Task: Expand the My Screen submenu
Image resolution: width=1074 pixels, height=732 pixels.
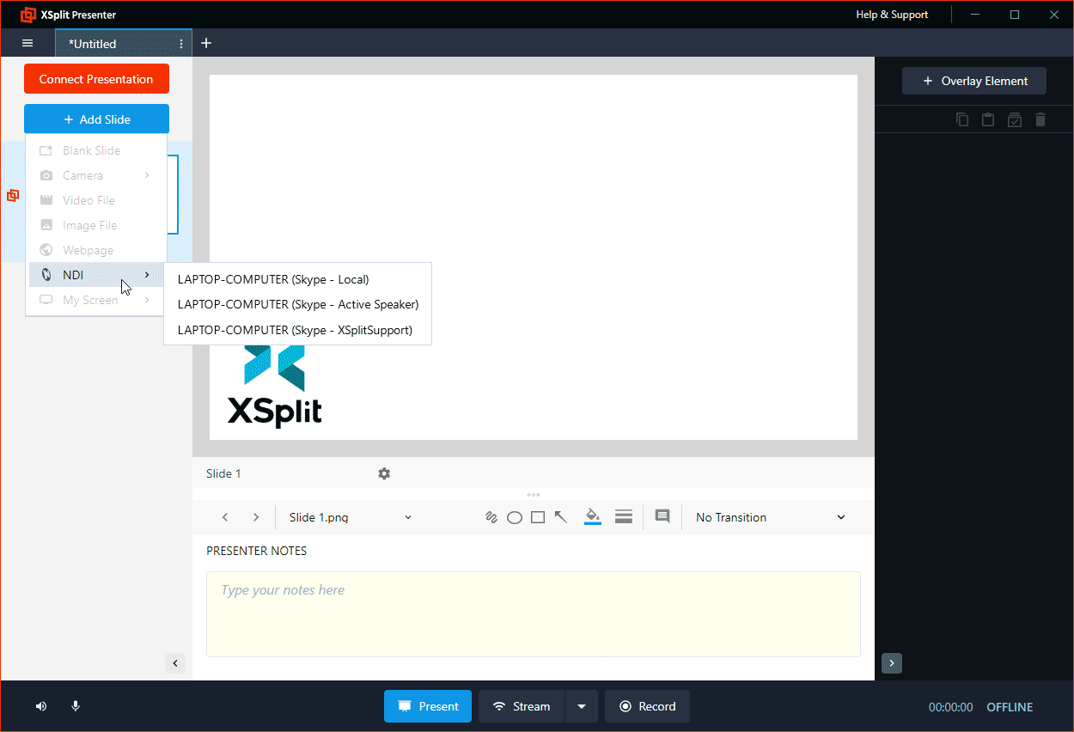Action: point(148,300)
